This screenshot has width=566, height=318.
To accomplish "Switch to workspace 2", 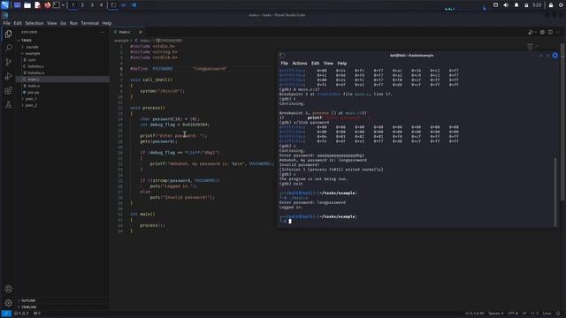I will (82, 5).
